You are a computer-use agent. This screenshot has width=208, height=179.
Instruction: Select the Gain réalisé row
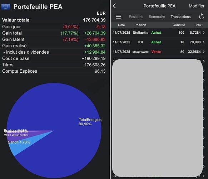point(54,46)
